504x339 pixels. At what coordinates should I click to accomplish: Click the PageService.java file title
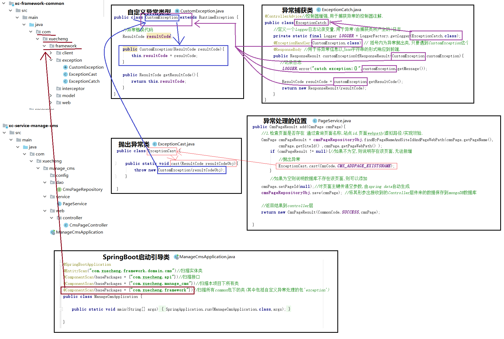point(334,121)
